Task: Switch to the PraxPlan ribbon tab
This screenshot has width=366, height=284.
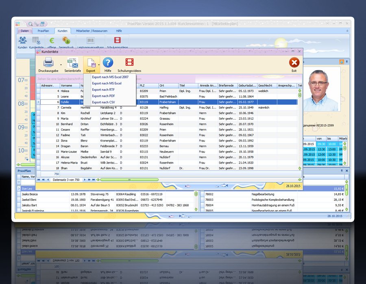Action: click(x=43, y=31)
